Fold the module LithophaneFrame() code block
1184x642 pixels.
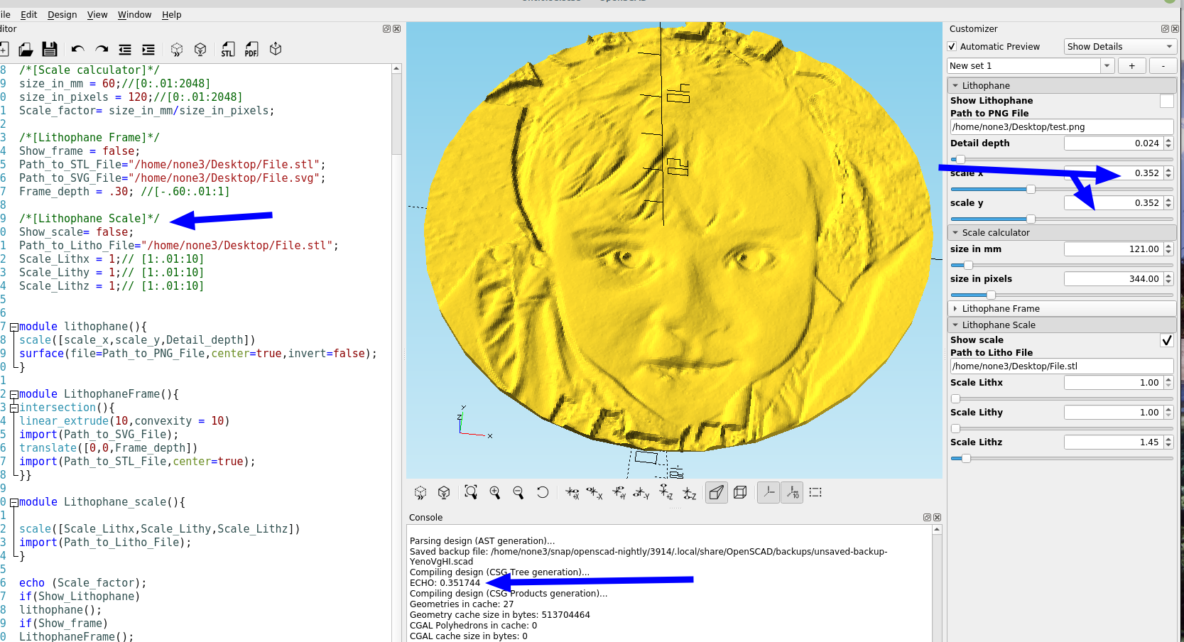[13, 395]
